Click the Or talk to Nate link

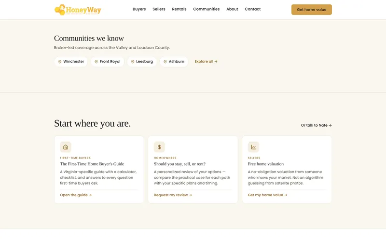pos(316,125)
